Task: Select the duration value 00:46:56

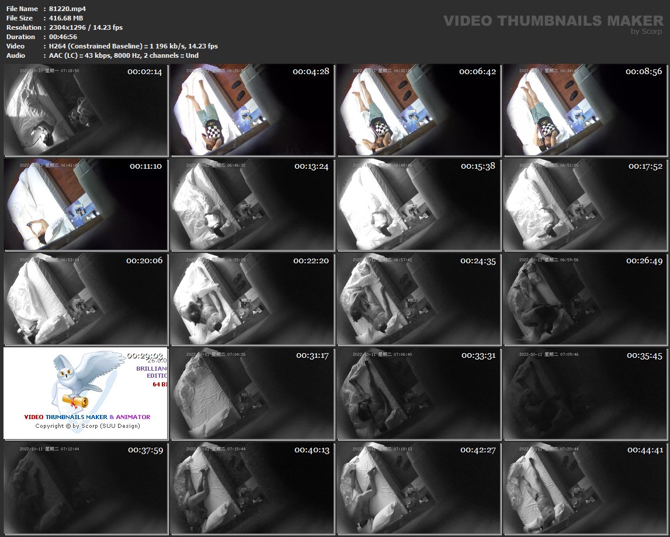Action: 63,37
